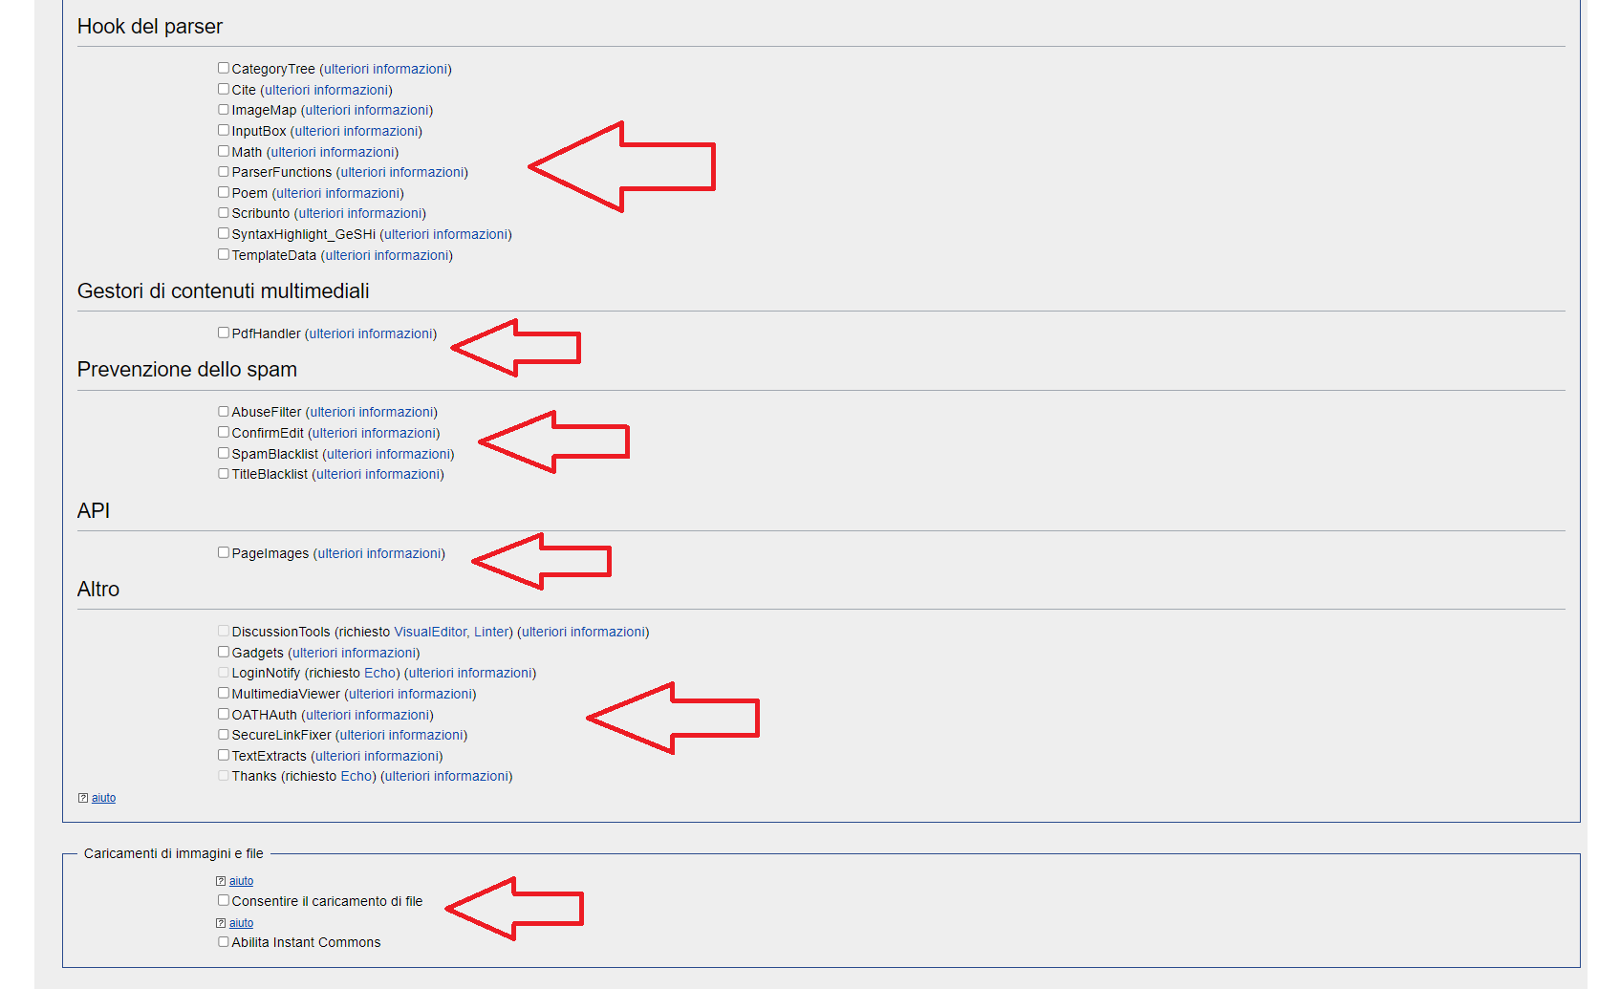Viewport: 1620px width, 989px height.
Task: Tick Consentire il caricamento di file
Action: (x=223, y=901)
